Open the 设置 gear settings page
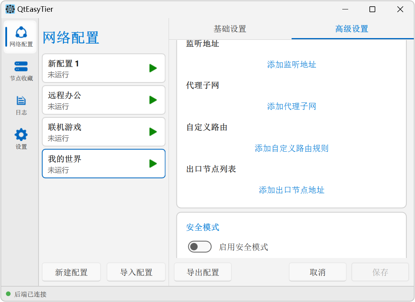This screenshot has width=415, height=302. (21, 139)
